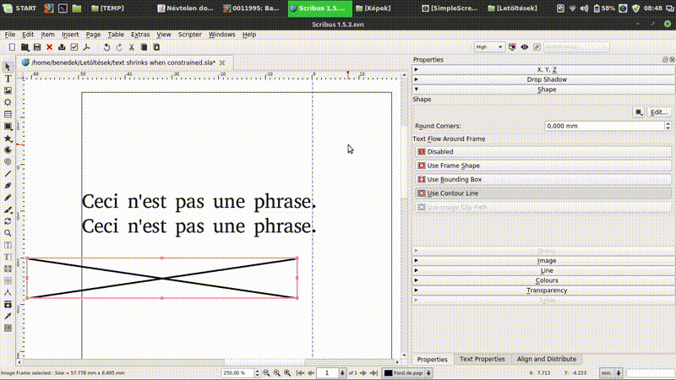This screenshot has width=676, height=380.
Task: Switch to the Text Properties tab
Action: click(x=482, y=359)
